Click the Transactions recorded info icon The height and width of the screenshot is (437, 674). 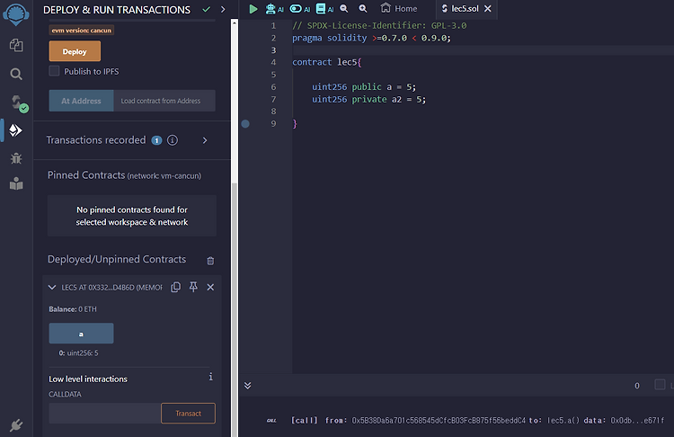point(173,140)
